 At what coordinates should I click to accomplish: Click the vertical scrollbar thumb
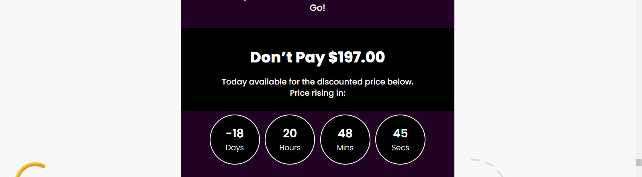pos(639,162)
